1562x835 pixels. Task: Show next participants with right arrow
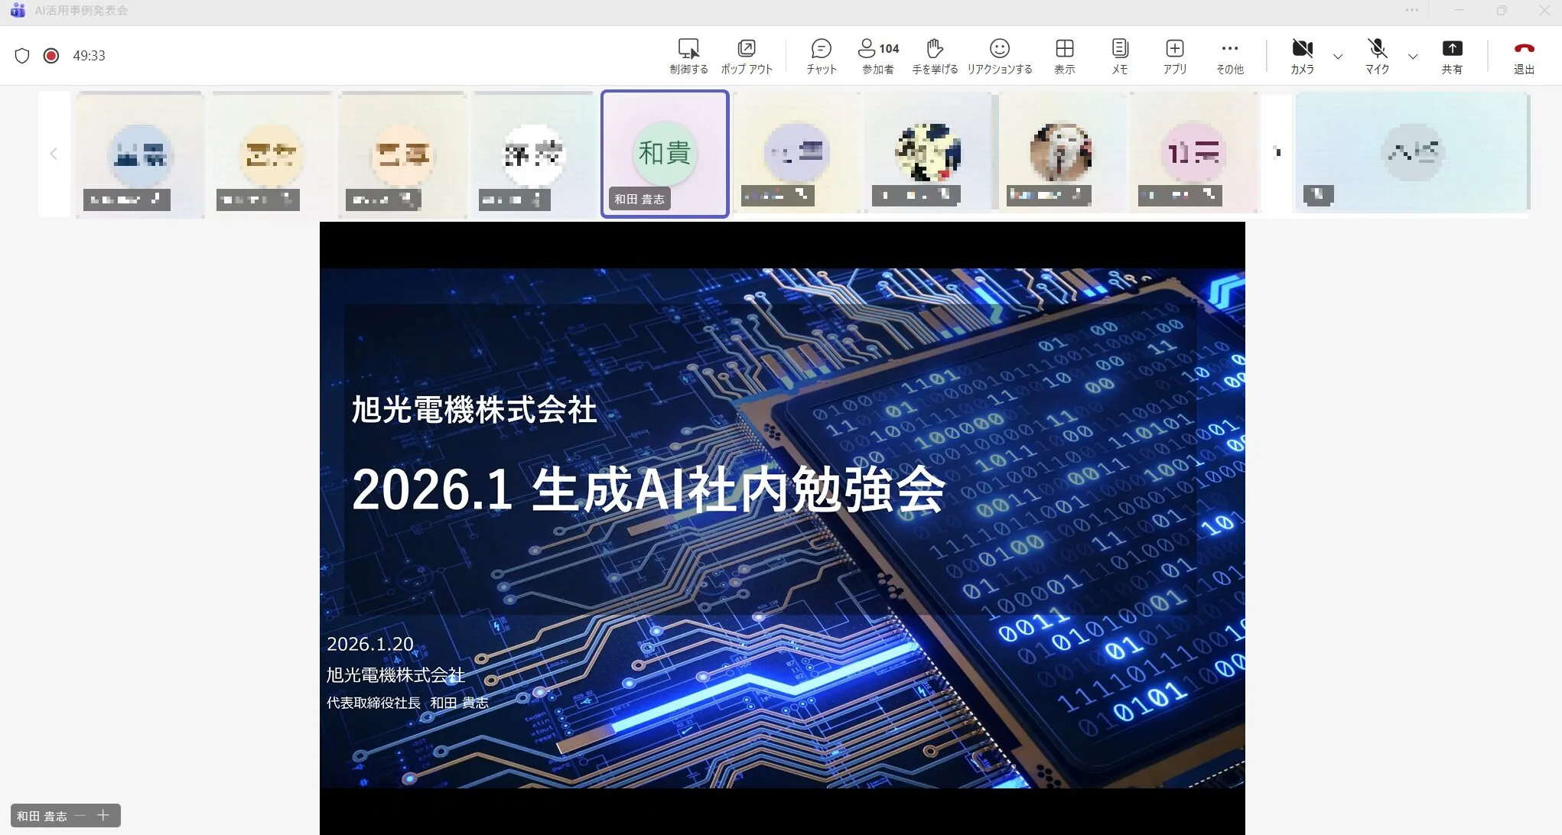[1277, 152]
